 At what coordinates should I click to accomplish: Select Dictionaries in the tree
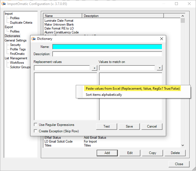tap(12, 36)
